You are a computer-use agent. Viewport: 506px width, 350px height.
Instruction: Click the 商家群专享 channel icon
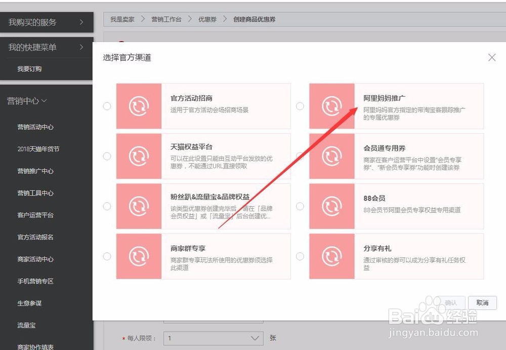pos(139,256)
